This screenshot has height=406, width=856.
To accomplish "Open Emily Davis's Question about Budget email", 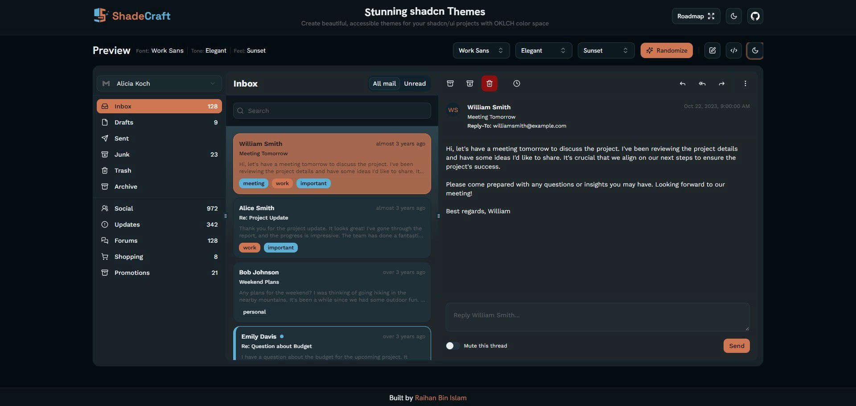I will click(332, 343).
